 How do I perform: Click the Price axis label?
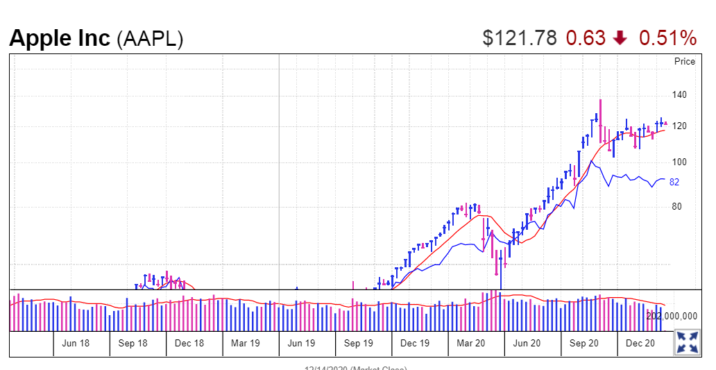click(x=685, y=61)
